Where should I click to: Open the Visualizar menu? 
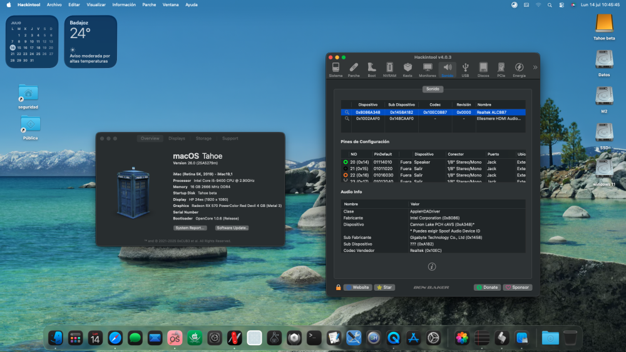coord(96,5)
